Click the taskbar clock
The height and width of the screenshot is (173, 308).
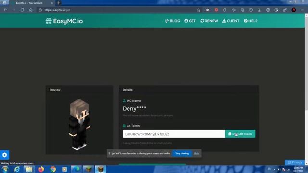coord(298,170)
